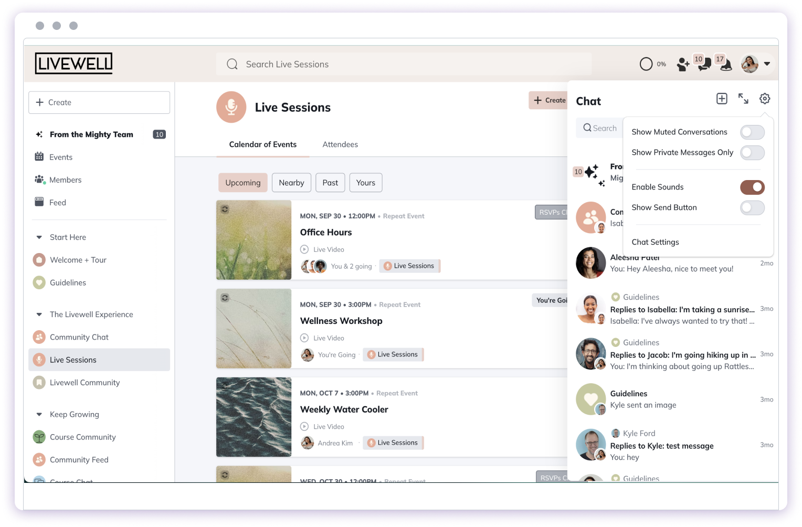Image resolution: width=802 pixels, height=527 pixels.
Task: Open chat messages icon with 10 badge
Action: point(704,64)
